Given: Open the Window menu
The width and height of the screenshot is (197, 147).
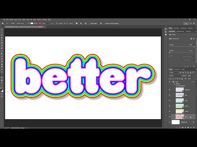Looking at the screenshot, I should pos(44,20).
